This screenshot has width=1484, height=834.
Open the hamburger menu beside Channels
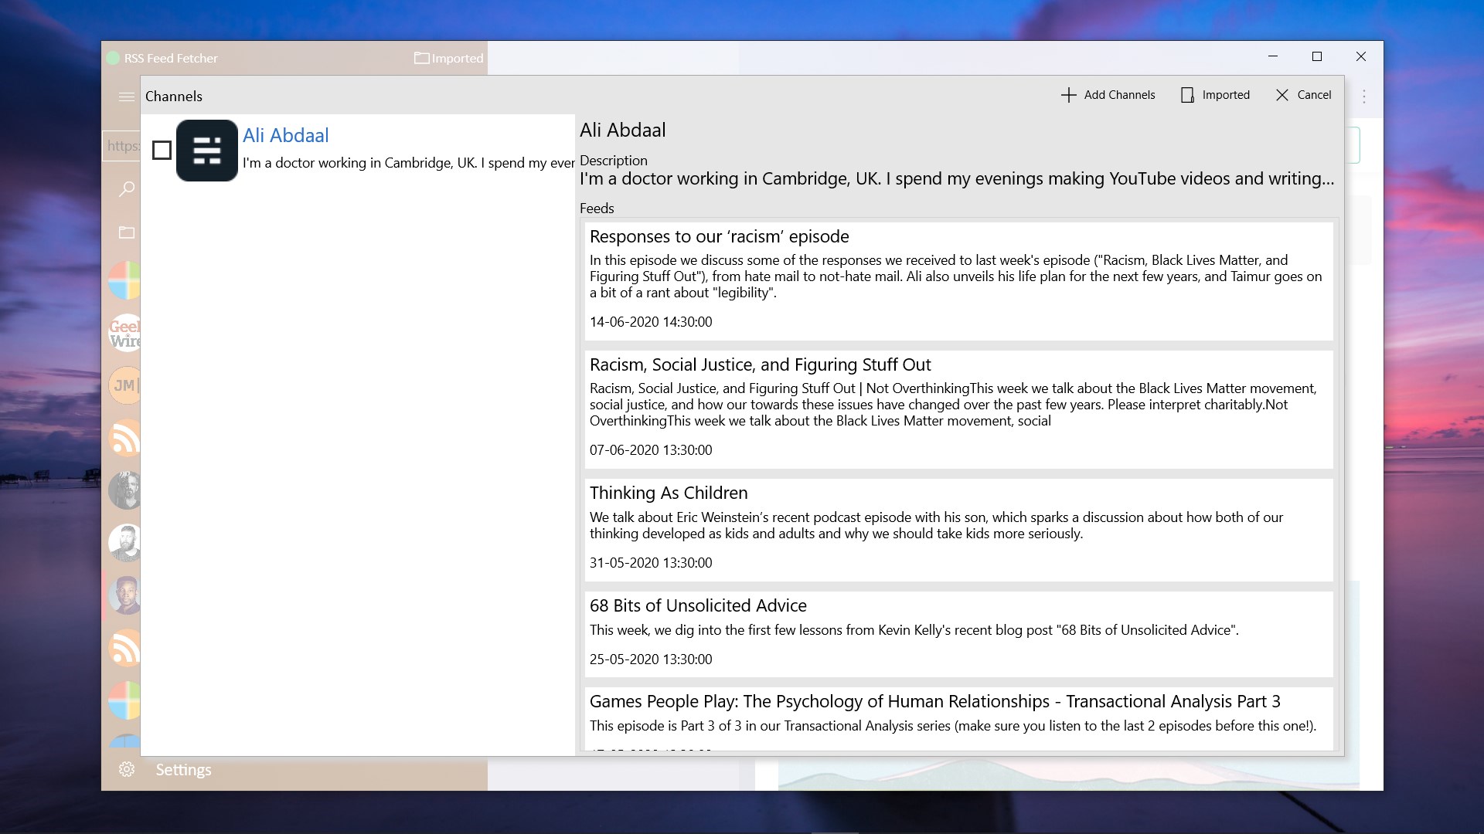click(x=126, y=97)
